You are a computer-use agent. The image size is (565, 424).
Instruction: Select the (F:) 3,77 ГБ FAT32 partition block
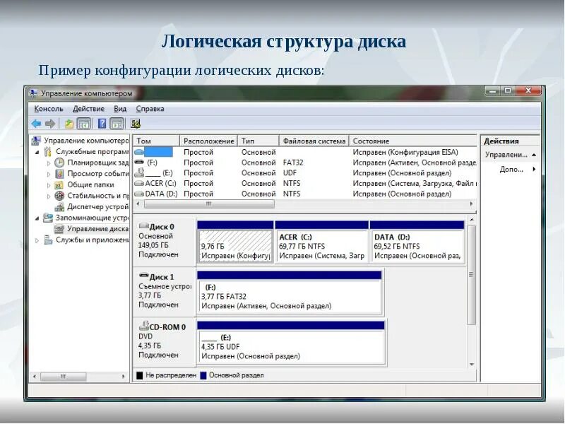[x=290, y=293]
